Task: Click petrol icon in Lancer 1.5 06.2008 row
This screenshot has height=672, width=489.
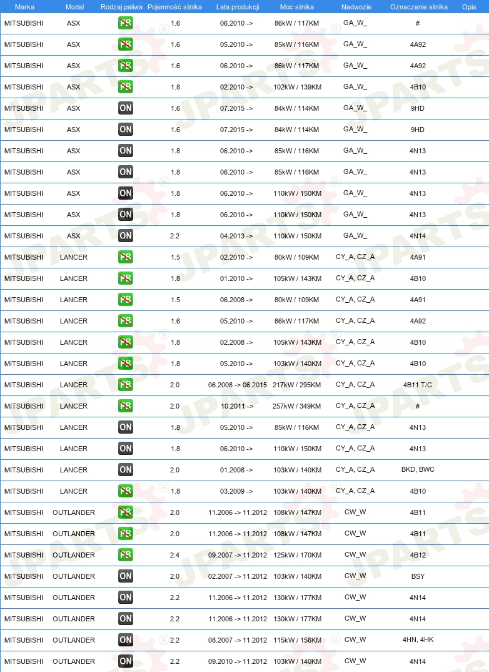Action: click(x=126, y=300)
